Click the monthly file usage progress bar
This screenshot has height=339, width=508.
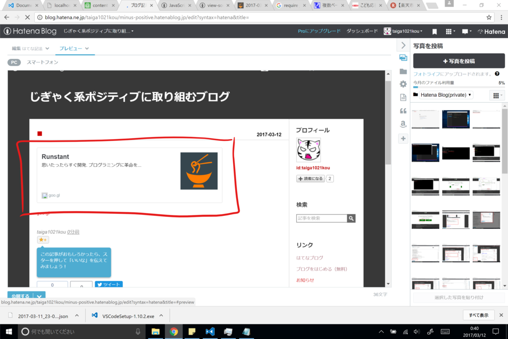459,87
